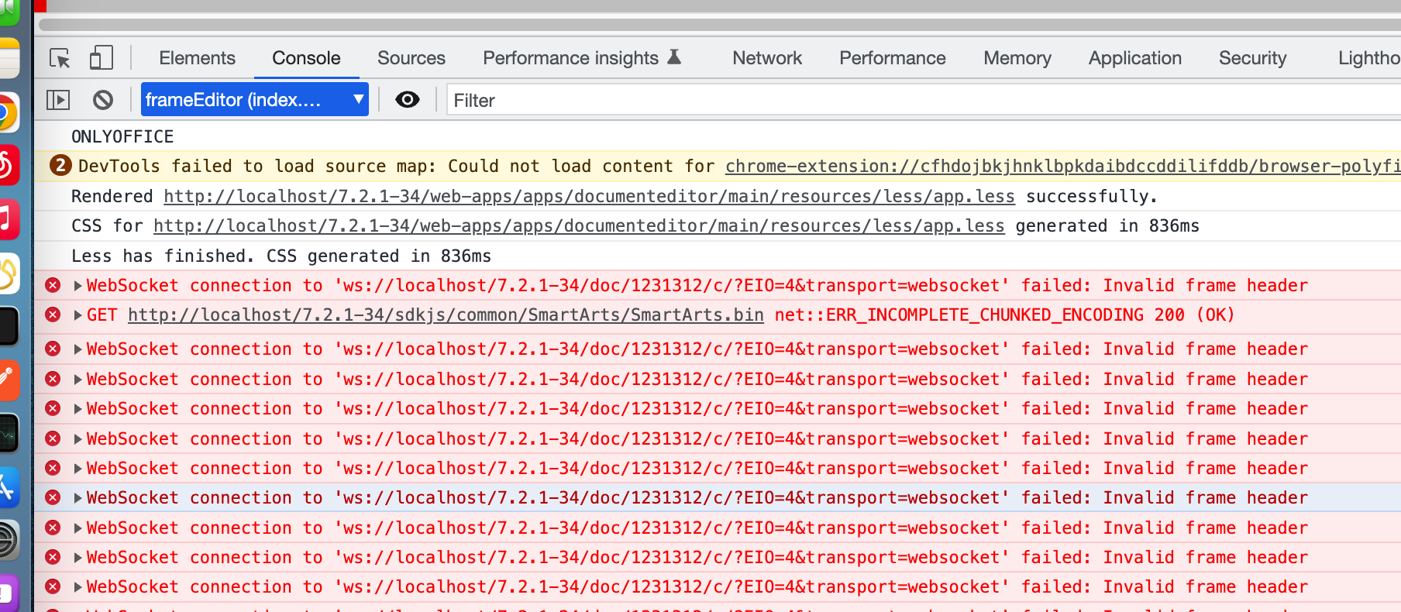Open app.less link in Rendered message

tap(589, 196)
